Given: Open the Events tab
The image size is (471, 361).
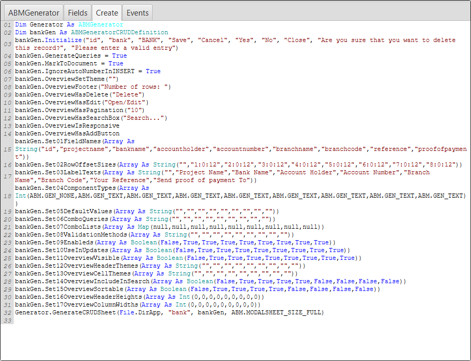Looking at the screenshot, I should click(x=137, y=12).
